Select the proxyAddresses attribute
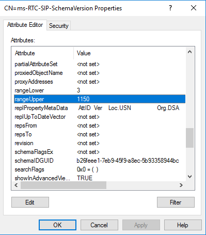The height and width of the screenshot is (235, 206). [x=100, y=82]
